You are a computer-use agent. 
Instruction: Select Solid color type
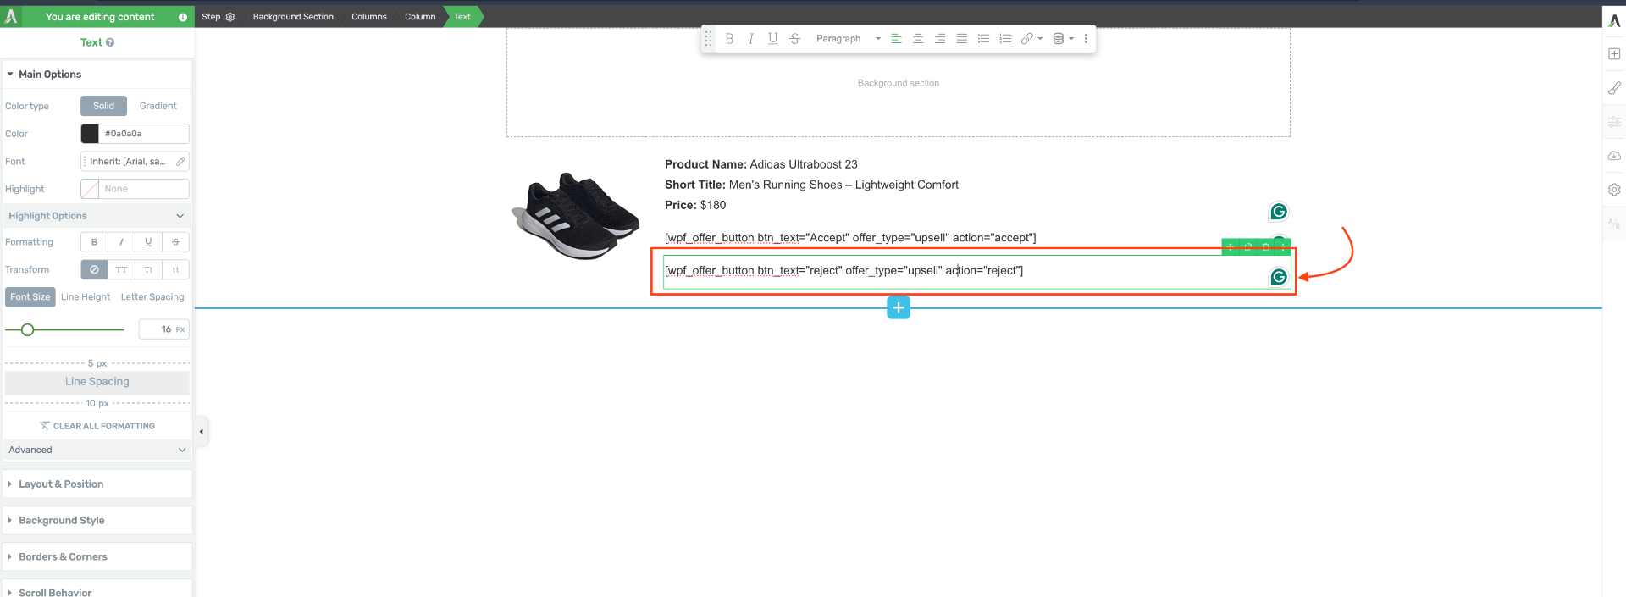coord(103,106)
